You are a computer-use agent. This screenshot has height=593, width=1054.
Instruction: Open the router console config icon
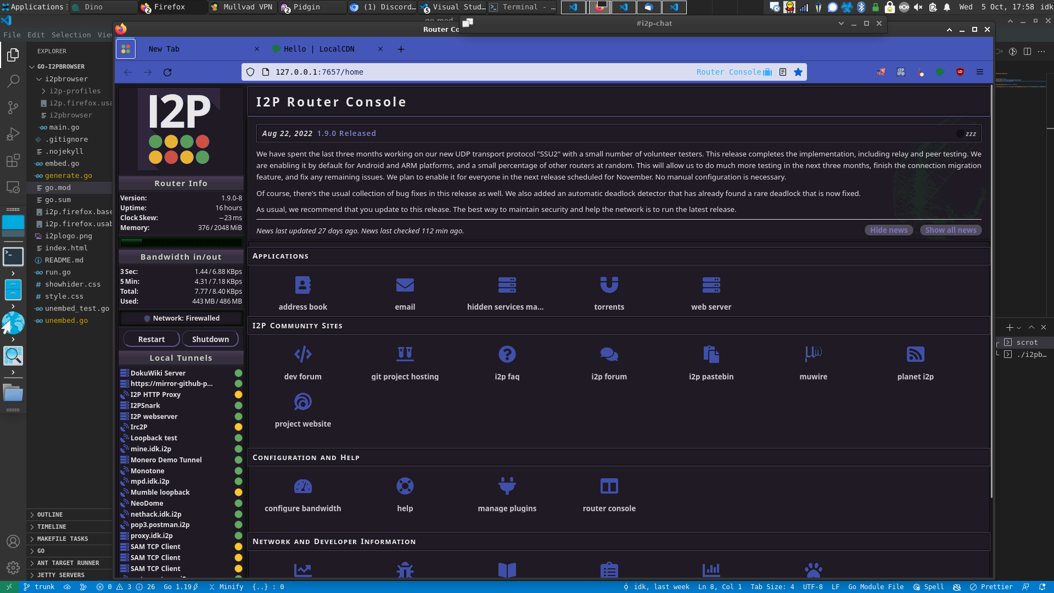(x=609, y=486)
